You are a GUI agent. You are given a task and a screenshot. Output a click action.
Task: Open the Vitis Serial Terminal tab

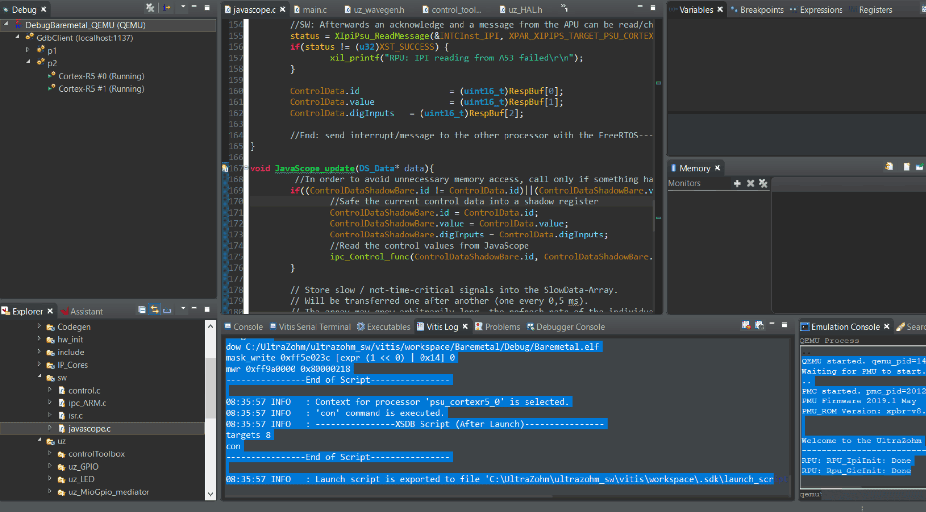pos(310,327)
